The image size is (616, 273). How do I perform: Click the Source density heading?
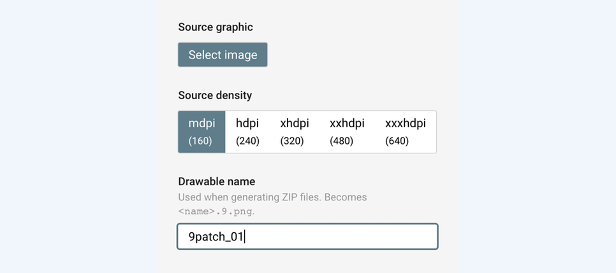click(215, 95)
